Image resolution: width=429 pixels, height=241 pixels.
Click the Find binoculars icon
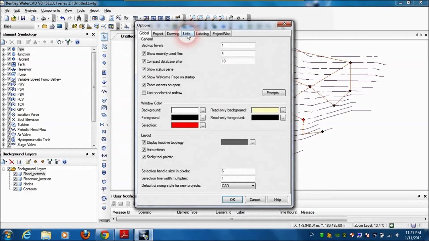(79, 18)
